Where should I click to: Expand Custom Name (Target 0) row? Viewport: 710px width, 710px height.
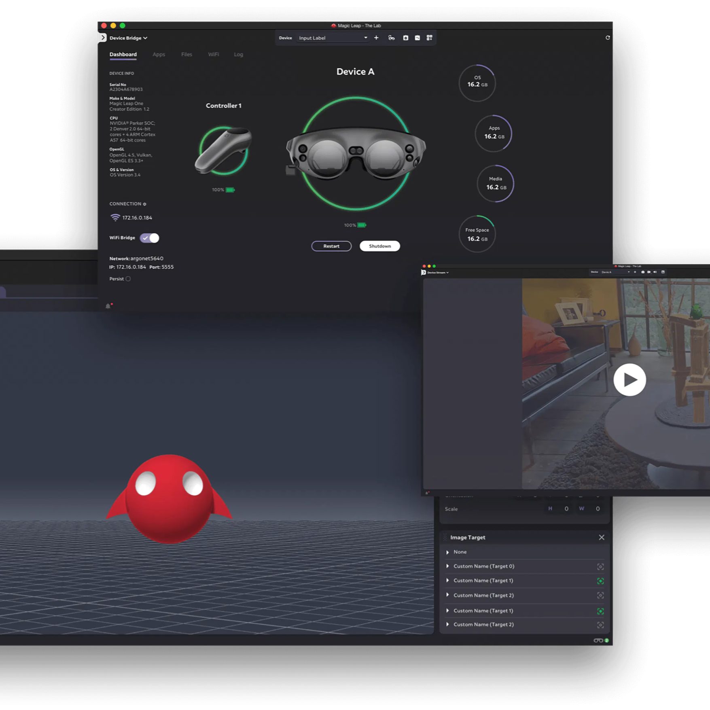pyautogui.click(x=447, y=566)
